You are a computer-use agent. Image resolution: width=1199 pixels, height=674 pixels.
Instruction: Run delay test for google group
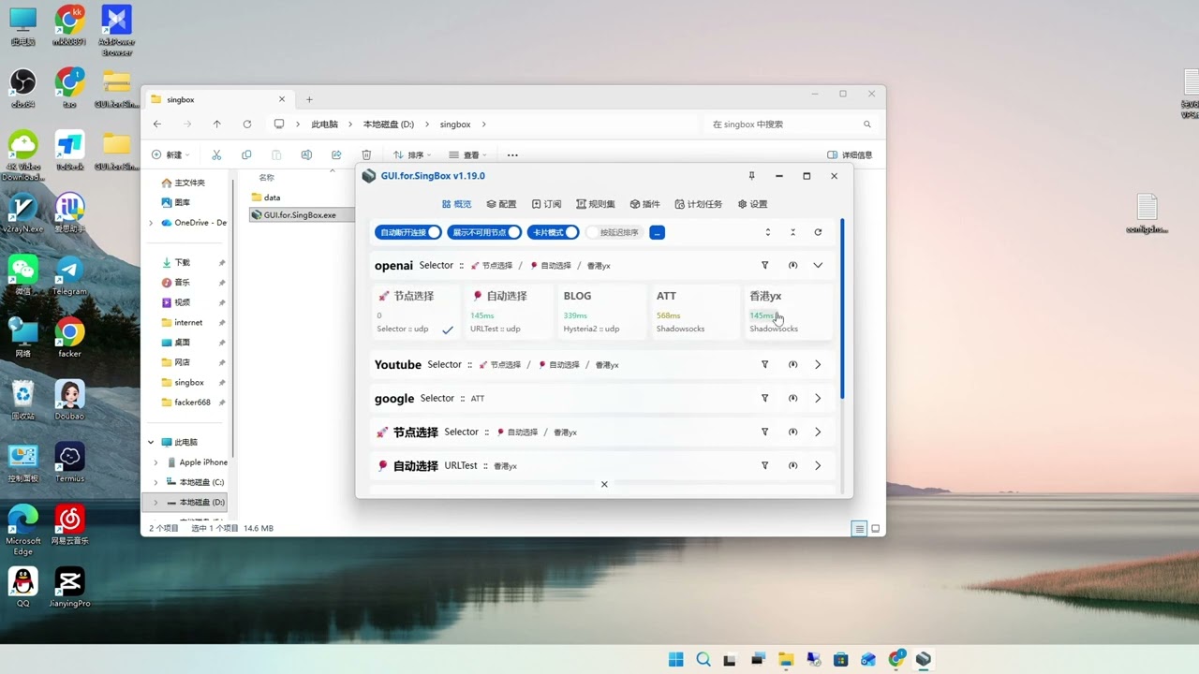point(792,399)
